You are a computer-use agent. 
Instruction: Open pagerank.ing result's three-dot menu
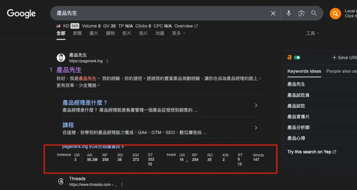107,61
